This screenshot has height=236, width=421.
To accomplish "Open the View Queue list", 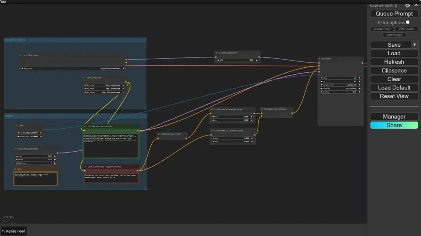I will click(x=406, y=29).
